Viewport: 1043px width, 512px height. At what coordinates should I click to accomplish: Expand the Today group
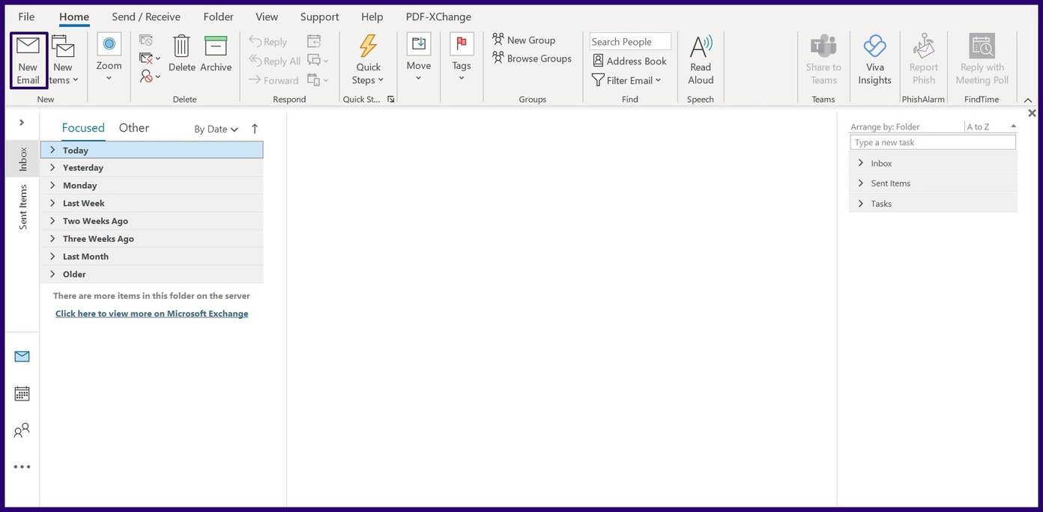click(x=52, y=150)
